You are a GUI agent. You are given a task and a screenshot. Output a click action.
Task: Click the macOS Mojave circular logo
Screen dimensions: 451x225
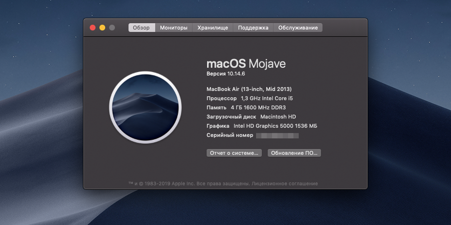(145, 106)
